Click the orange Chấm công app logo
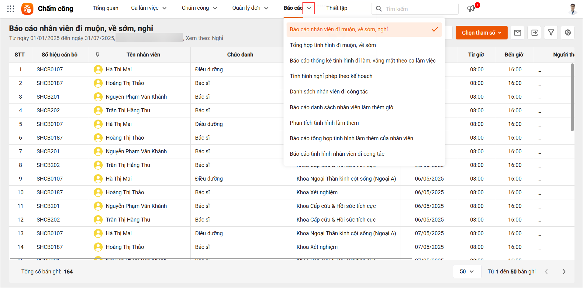583x288 pixels. click(27, 9)
